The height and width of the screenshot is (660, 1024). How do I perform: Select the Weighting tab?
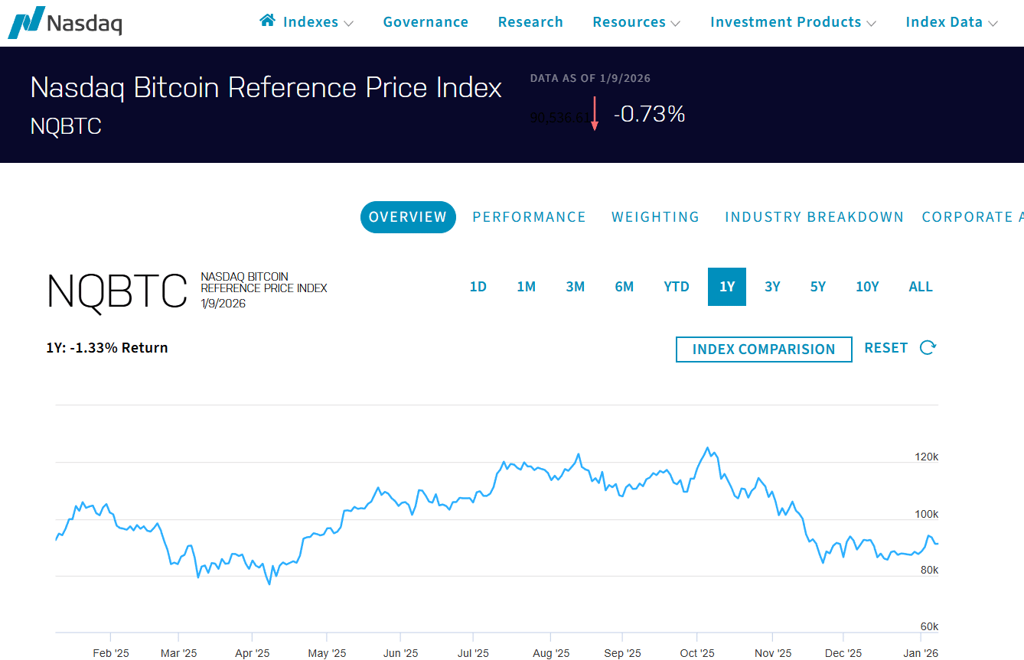(655, 217)
